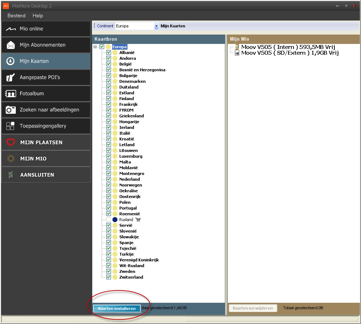Select the Montenegro label
This screenshot has height=324, width=361.
(132, 174)
